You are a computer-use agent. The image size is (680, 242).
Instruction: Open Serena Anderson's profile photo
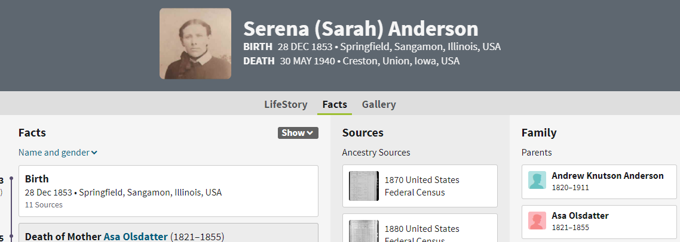(x=195, y=44)
